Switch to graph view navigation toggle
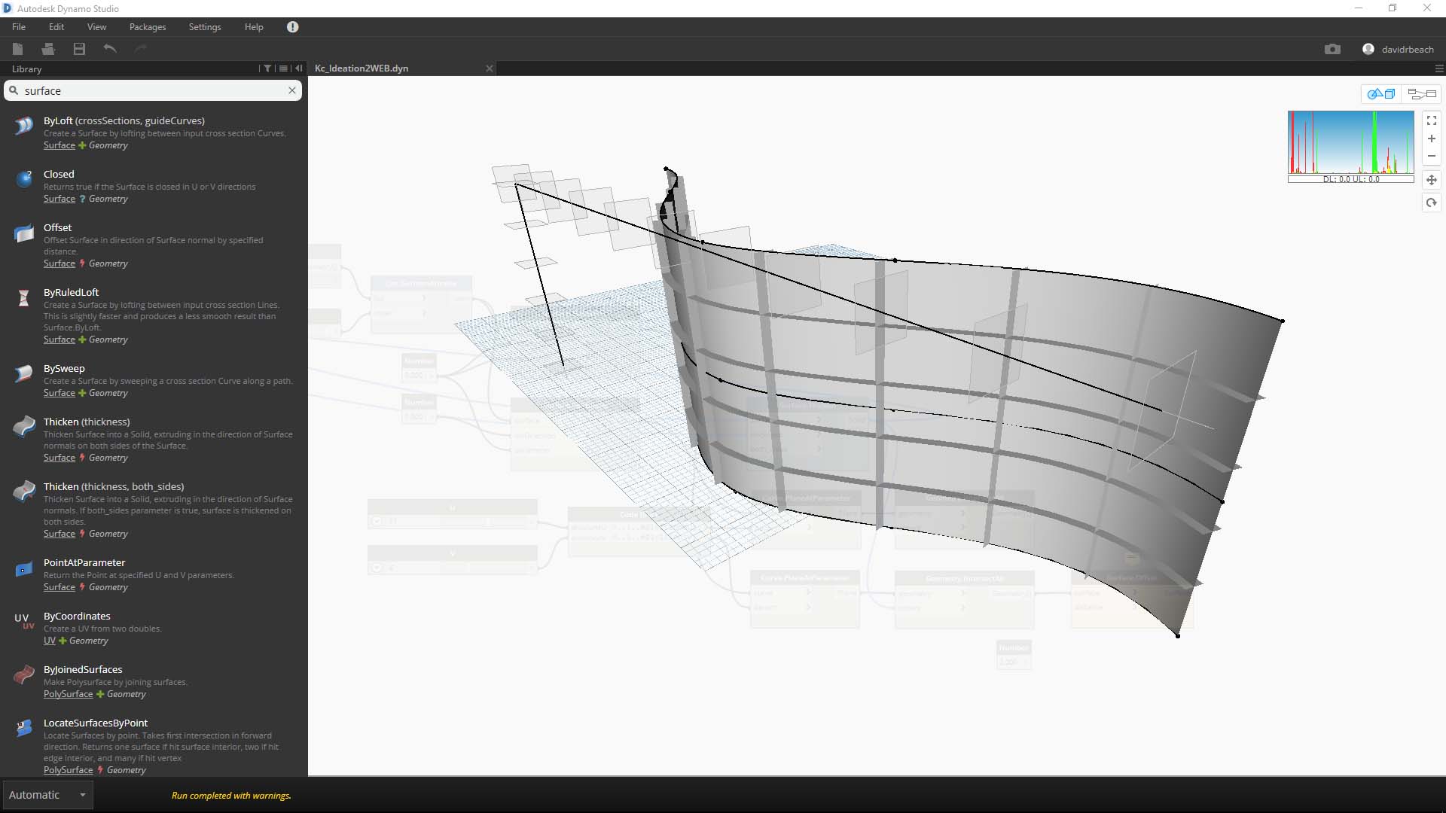This screenshot has height=813, width=1446. pos(1422,94)
